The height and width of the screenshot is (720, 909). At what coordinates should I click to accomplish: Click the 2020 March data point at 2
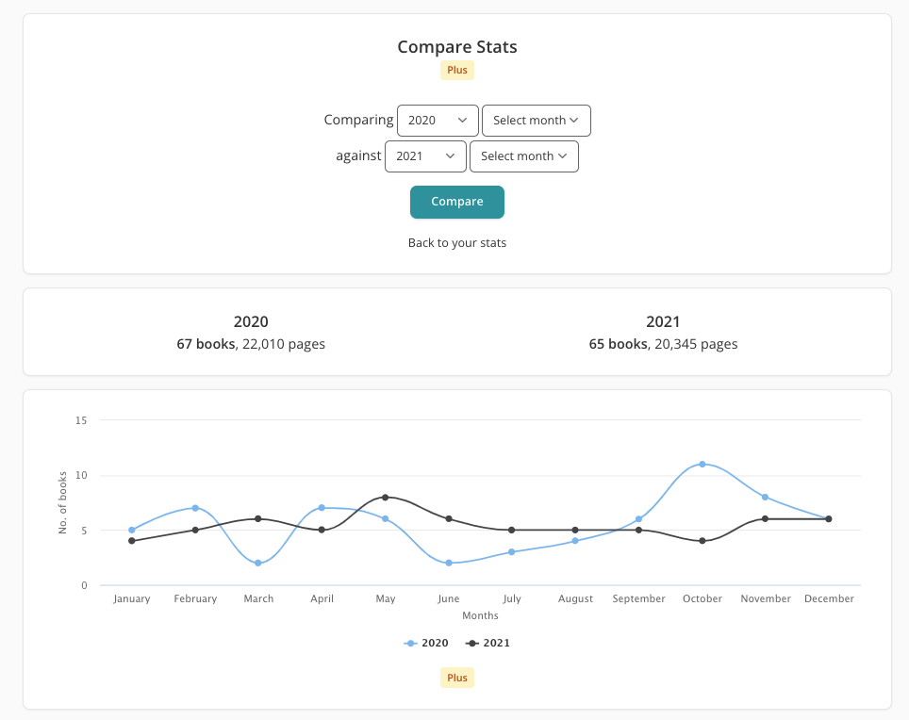coord(258,563)
